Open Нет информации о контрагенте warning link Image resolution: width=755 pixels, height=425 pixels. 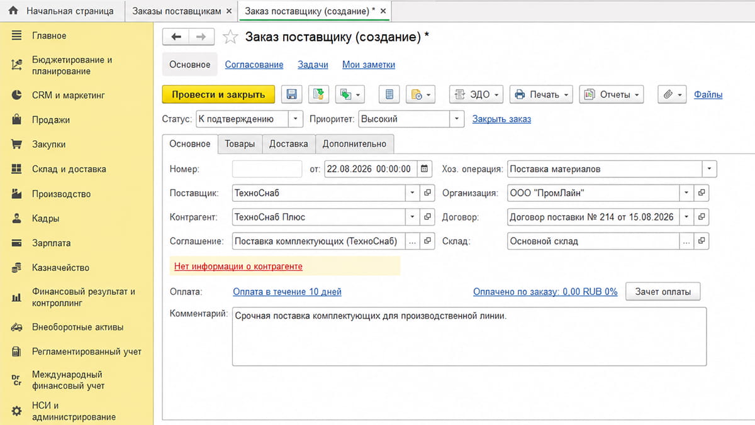click(x=238, y=267)
